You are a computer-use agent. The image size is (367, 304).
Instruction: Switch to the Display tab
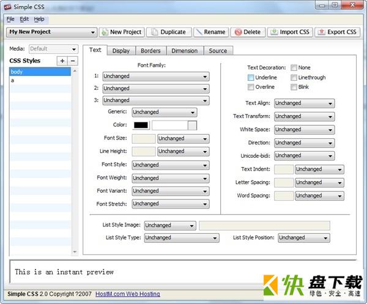point(120,51)
